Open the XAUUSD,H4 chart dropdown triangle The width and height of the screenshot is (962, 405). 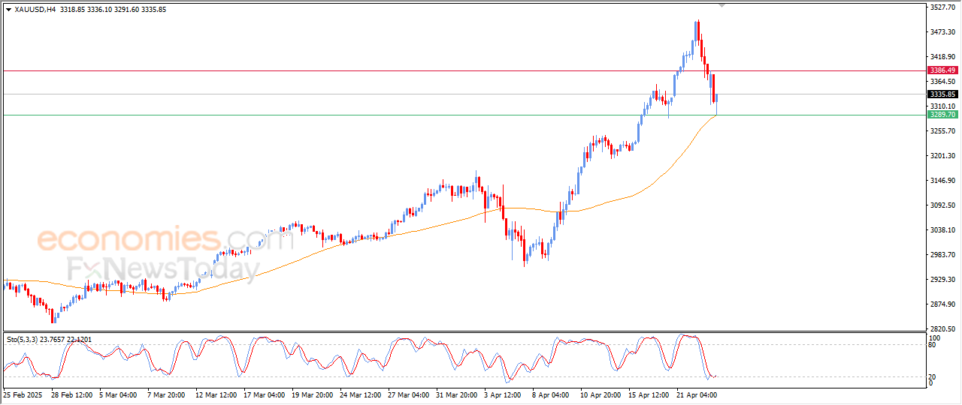click(8, 10)
